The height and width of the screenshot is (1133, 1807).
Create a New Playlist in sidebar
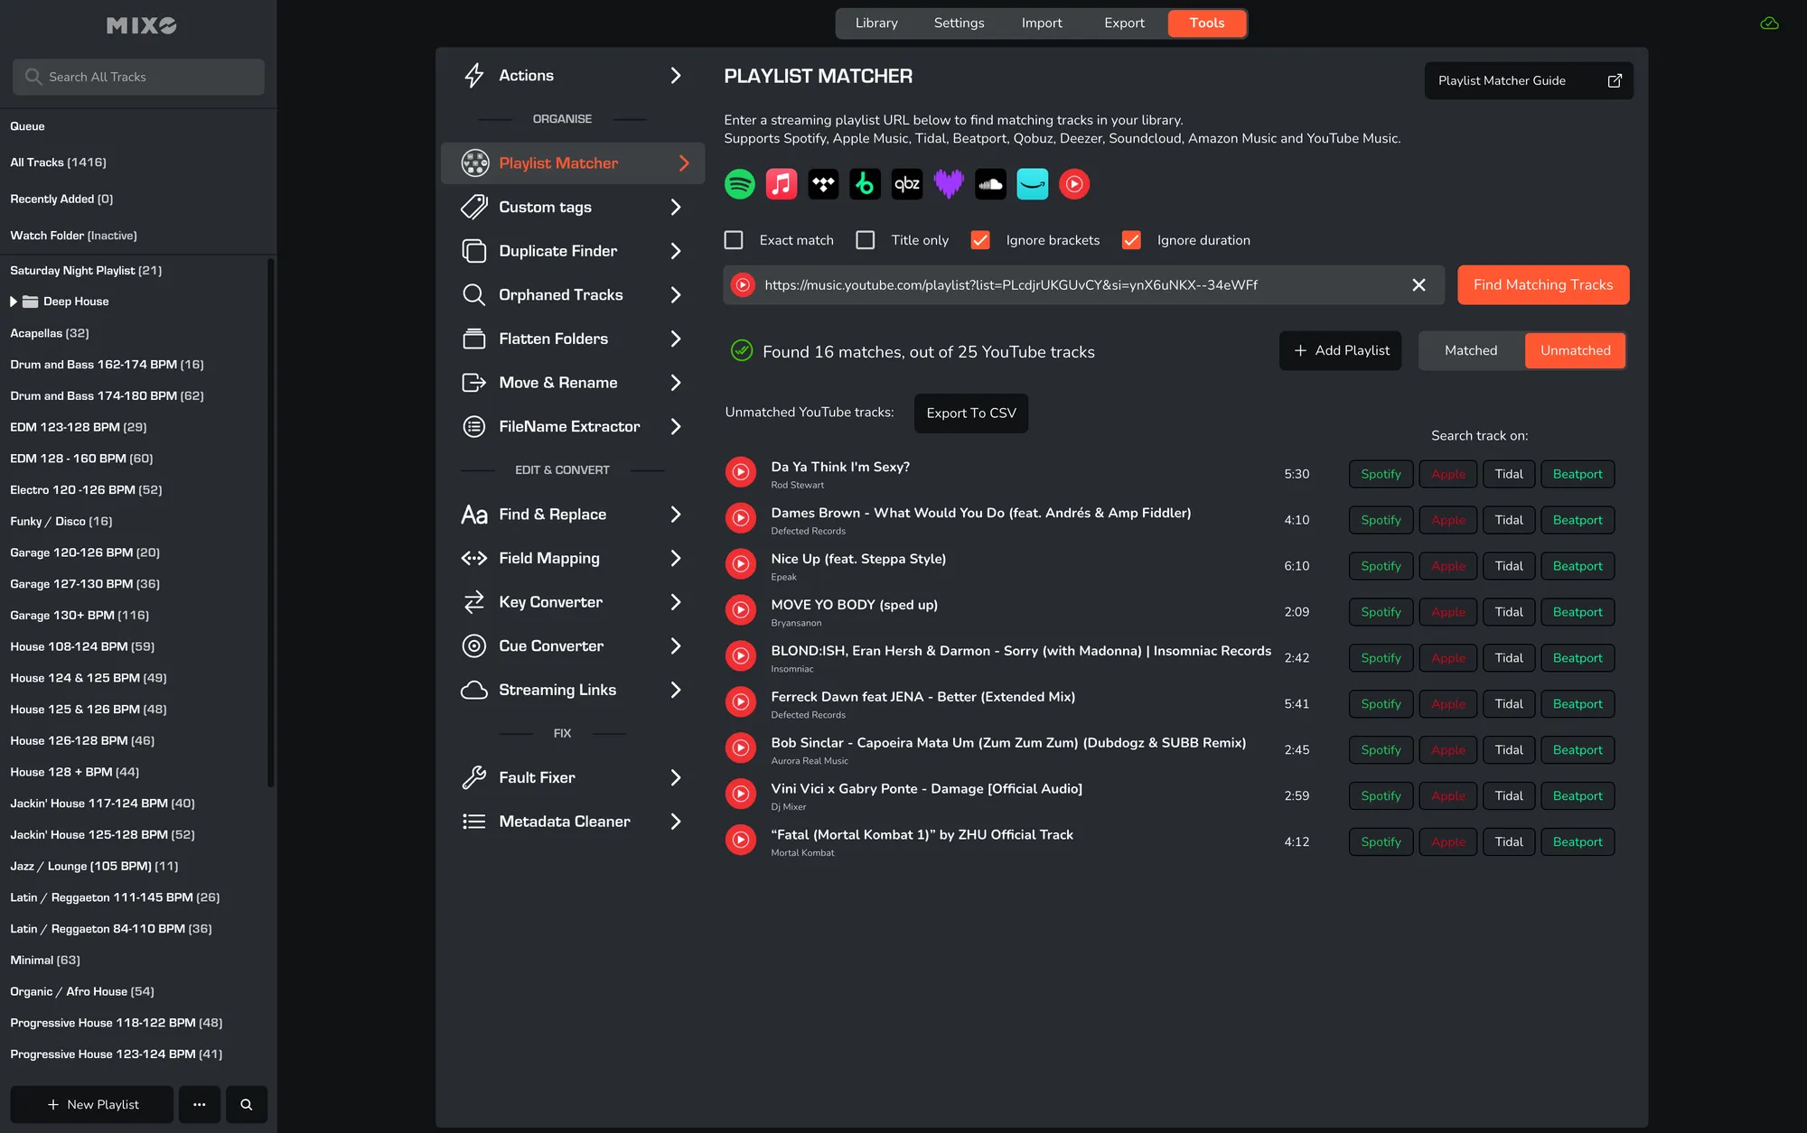tap(92, 1104)
